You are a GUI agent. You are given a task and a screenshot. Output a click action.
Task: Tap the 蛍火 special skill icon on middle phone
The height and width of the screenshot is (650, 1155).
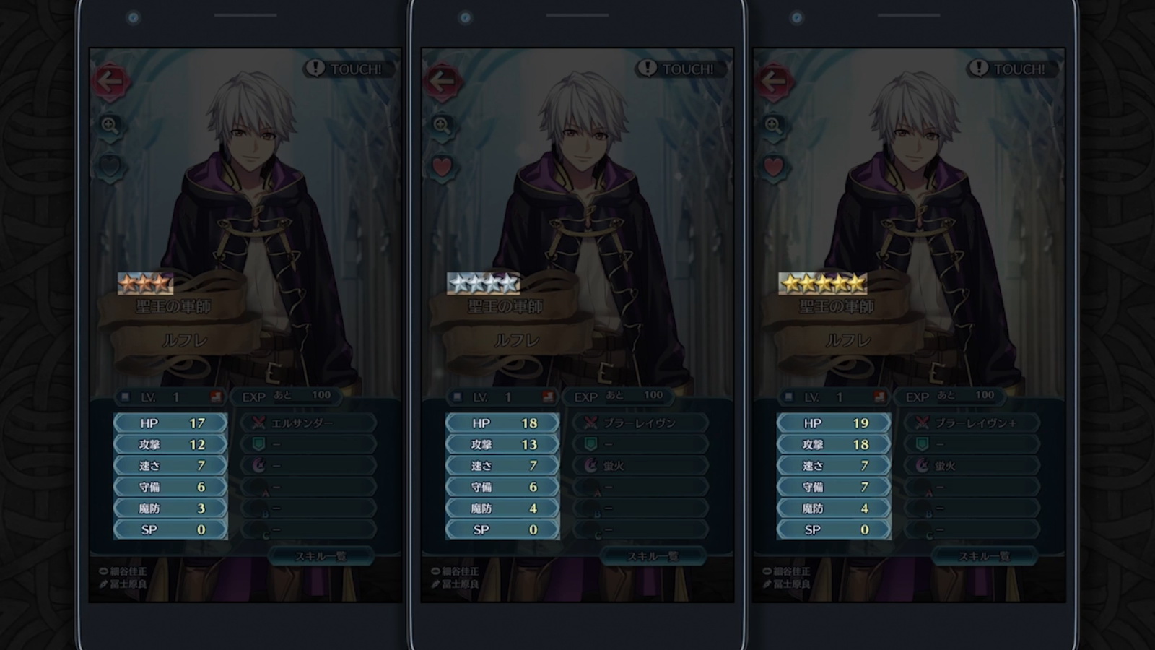point(590,465)
